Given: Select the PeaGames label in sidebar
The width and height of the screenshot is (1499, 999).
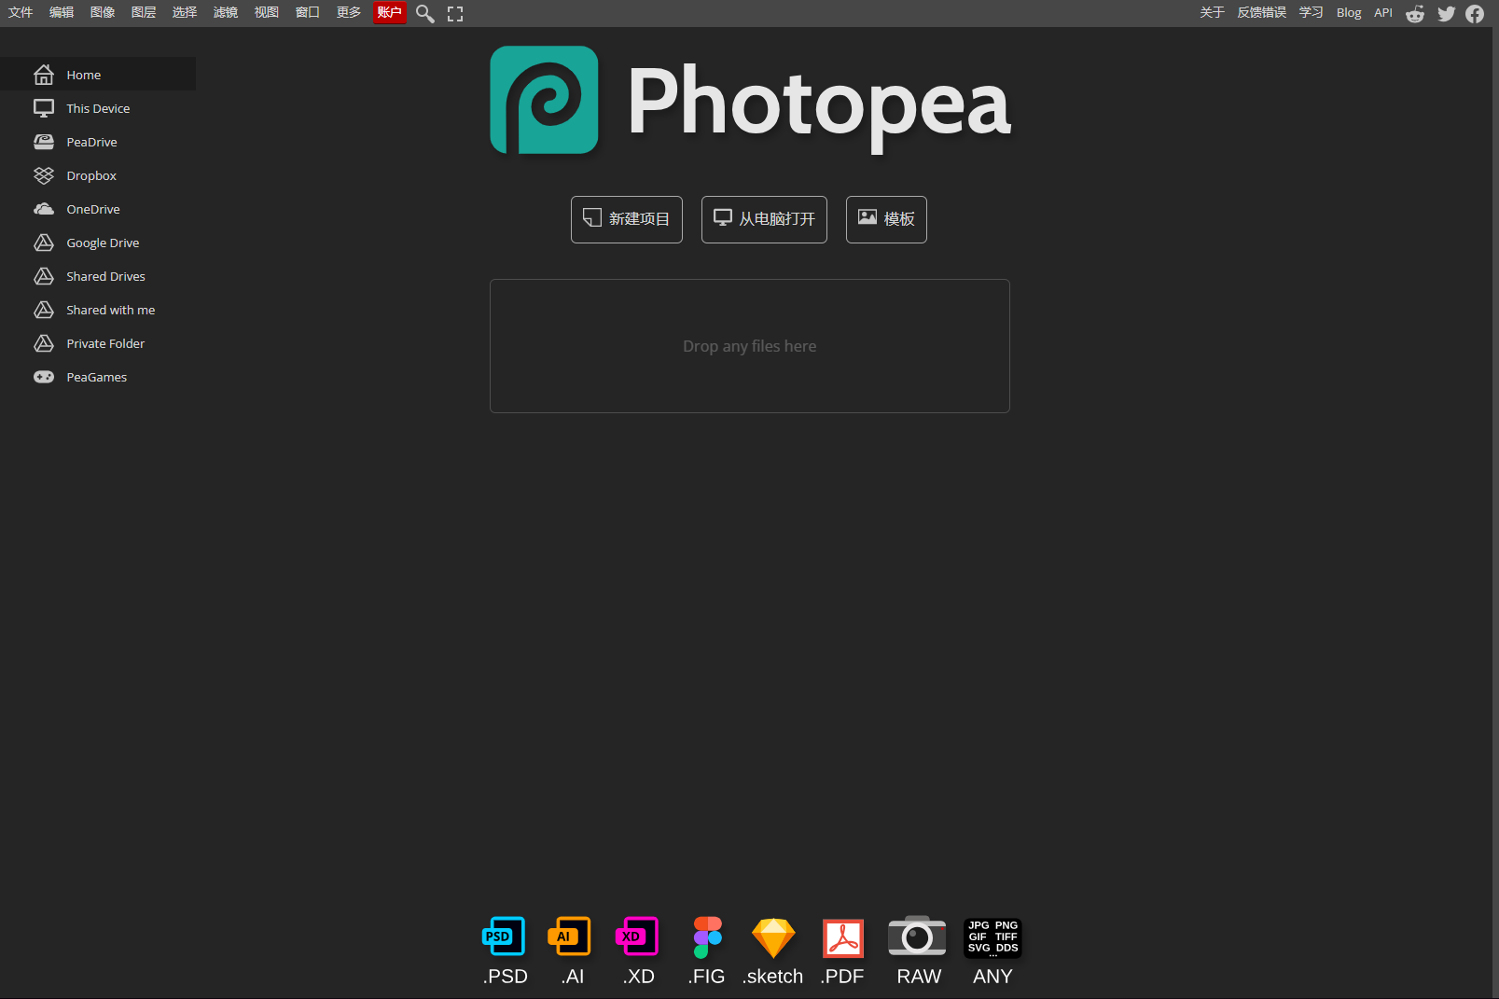Looking at the screenshot, I should (x=96, y=377).
